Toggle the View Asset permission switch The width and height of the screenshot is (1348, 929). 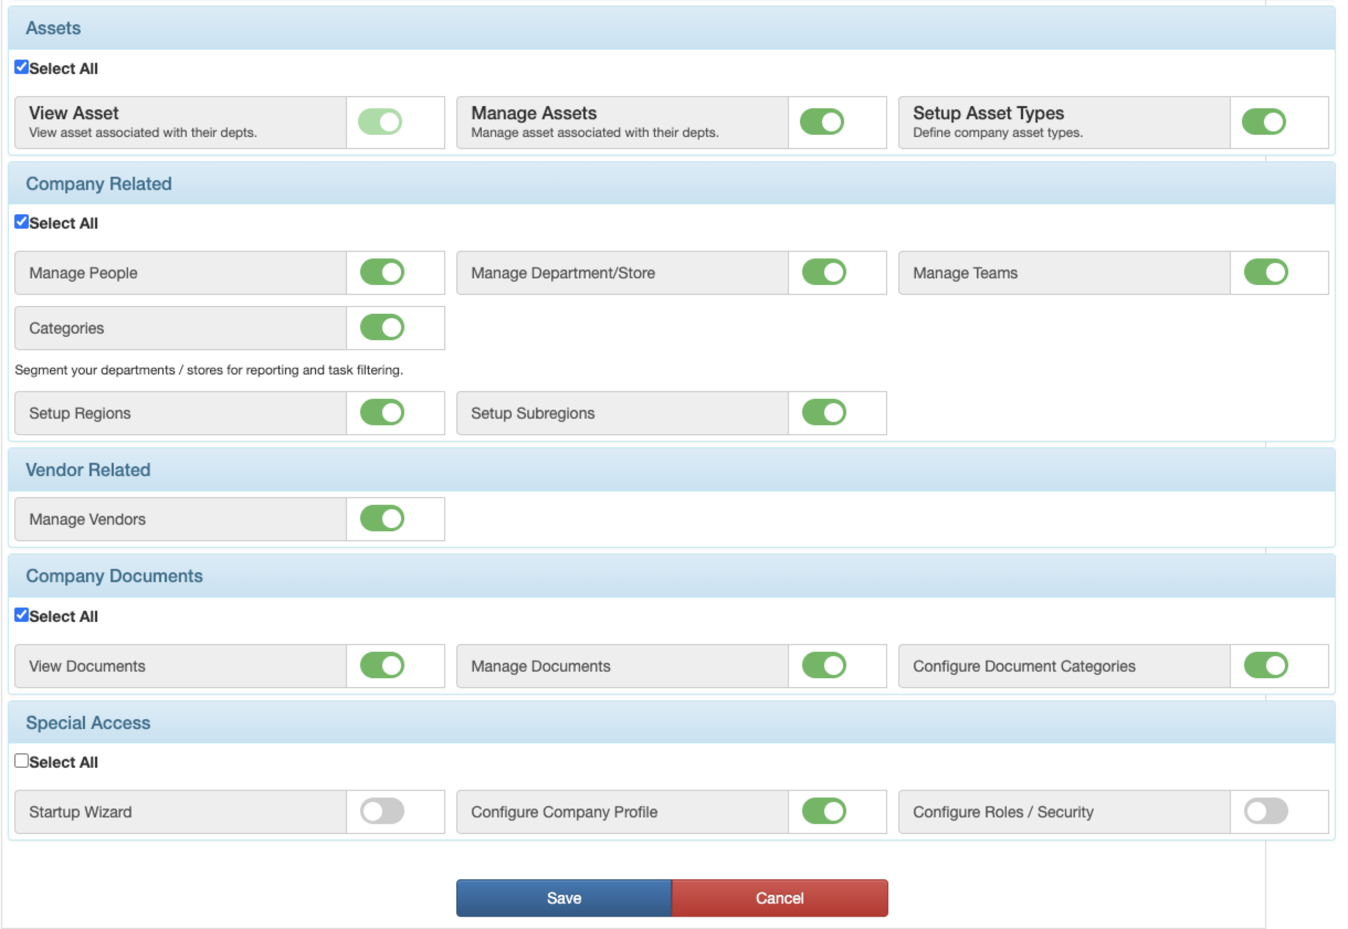(380, 122)
